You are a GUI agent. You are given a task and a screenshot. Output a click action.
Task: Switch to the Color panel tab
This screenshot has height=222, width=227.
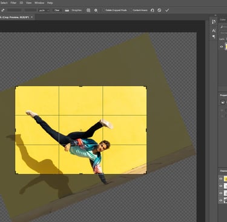[223, 20]
